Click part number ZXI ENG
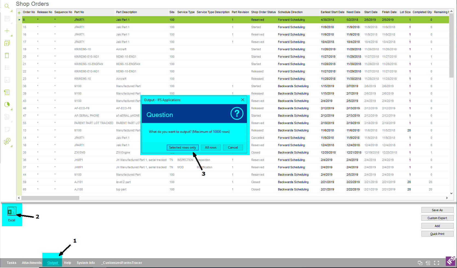The width and height of the screenshot is (457, 268). click(x=80, y=152)
